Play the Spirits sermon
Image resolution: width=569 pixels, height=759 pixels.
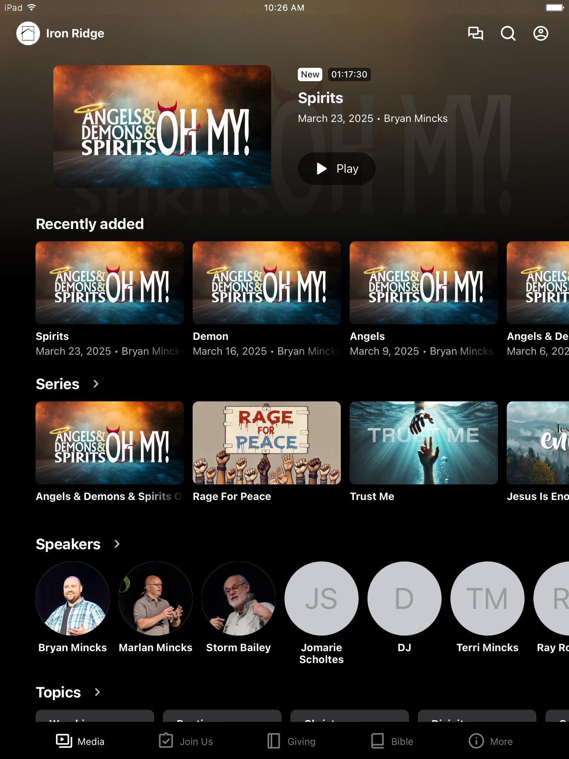(x=336, y=169)
